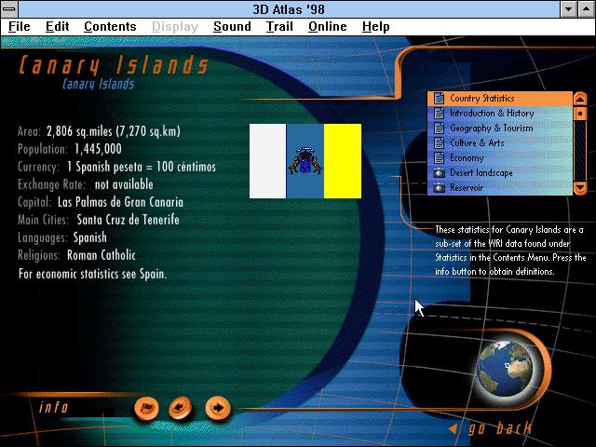This screenshot has width=596, height=447.
Task: Click the info button
Action: point(54,408)
